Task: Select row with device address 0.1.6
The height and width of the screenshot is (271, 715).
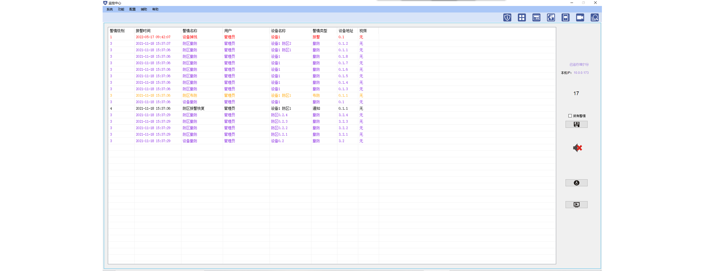Action: coord(332,69)
